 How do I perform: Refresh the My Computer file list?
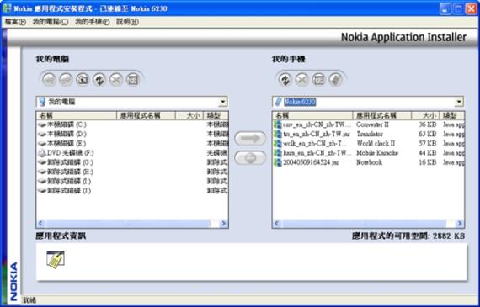[99, 80]
